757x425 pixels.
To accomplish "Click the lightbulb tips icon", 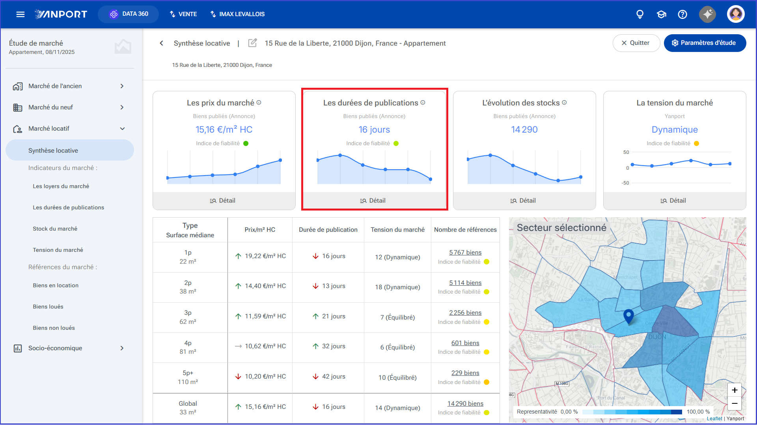I will (x=640, y=14).
